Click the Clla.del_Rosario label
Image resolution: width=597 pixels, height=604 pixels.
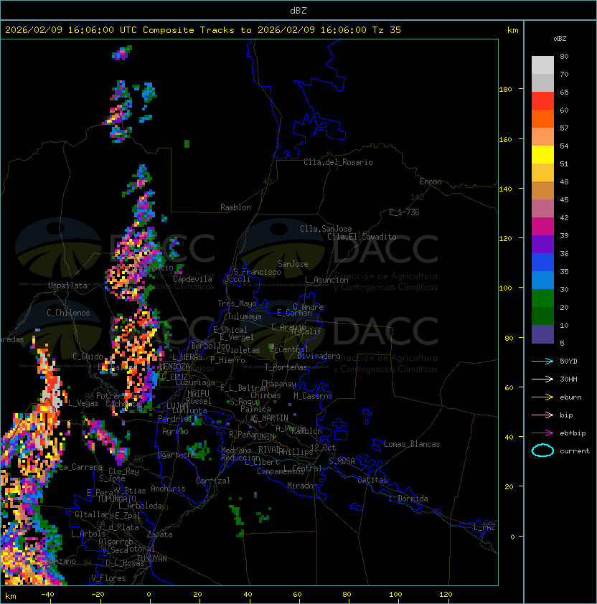point(338,162)
